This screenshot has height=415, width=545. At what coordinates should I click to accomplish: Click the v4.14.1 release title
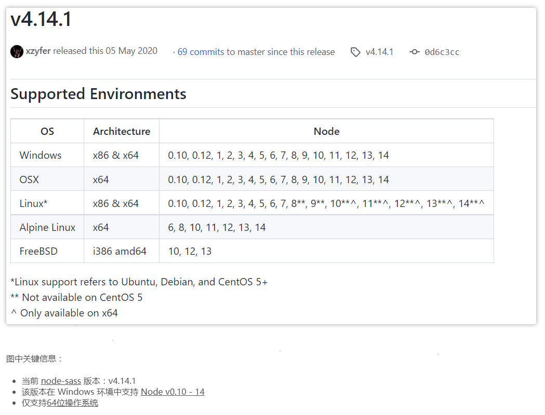coord(41,19)
